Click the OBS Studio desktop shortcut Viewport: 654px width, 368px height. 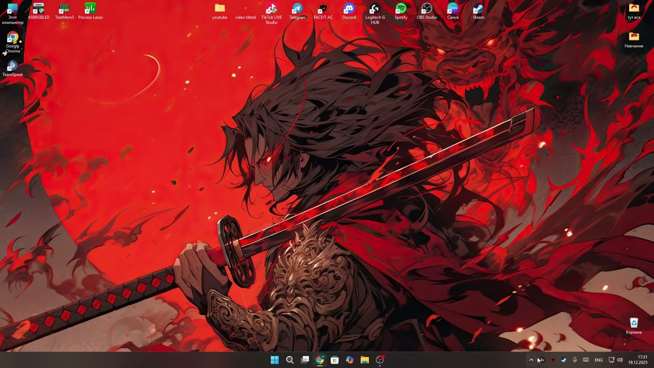click(427, 11)
